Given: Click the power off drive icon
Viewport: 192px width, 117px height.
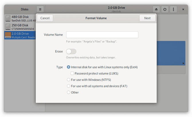Looking at the screenshot, I should pos(165,9).
